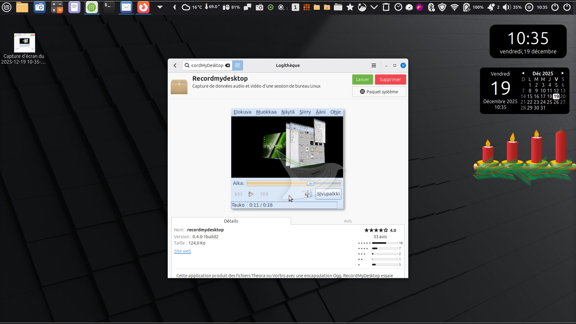Launch Recordmydesktop with Lancer button
The image size is (576, 324).
[362, 79]
